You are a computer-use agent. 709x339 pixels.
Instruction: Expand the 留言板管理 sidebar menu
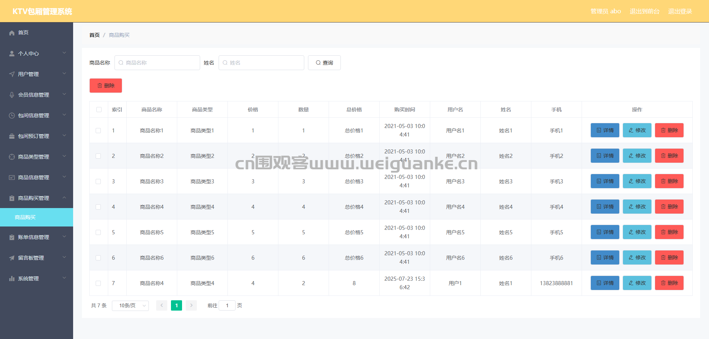[37, 258]
